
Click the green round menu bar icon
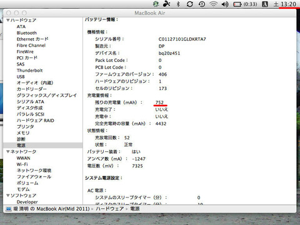156,4
